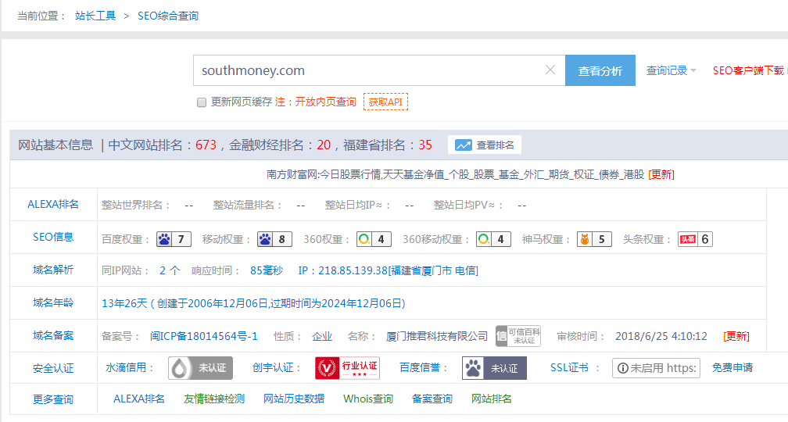Open 友情链接检测 link
The height and width of the screenshot is (422, 788).
214,399
